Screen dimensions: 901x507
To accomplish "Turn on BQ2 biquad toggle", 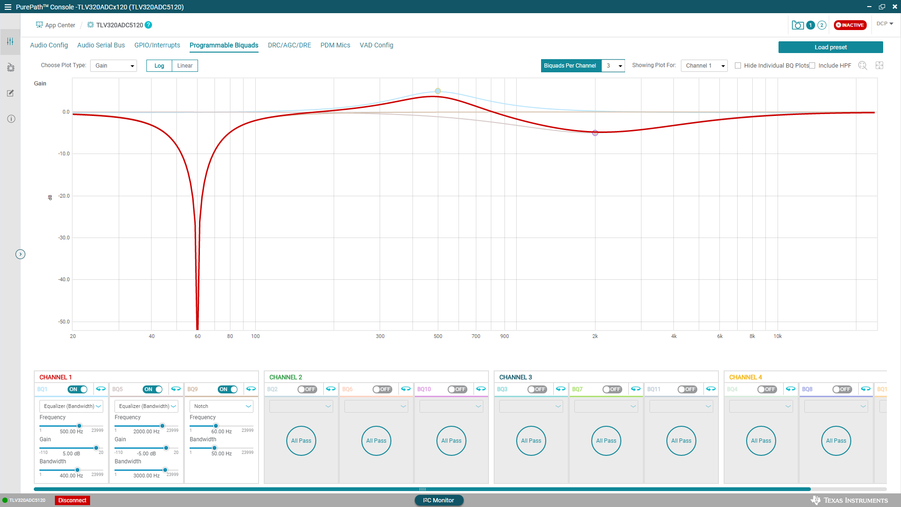I will tap(307, 389).
